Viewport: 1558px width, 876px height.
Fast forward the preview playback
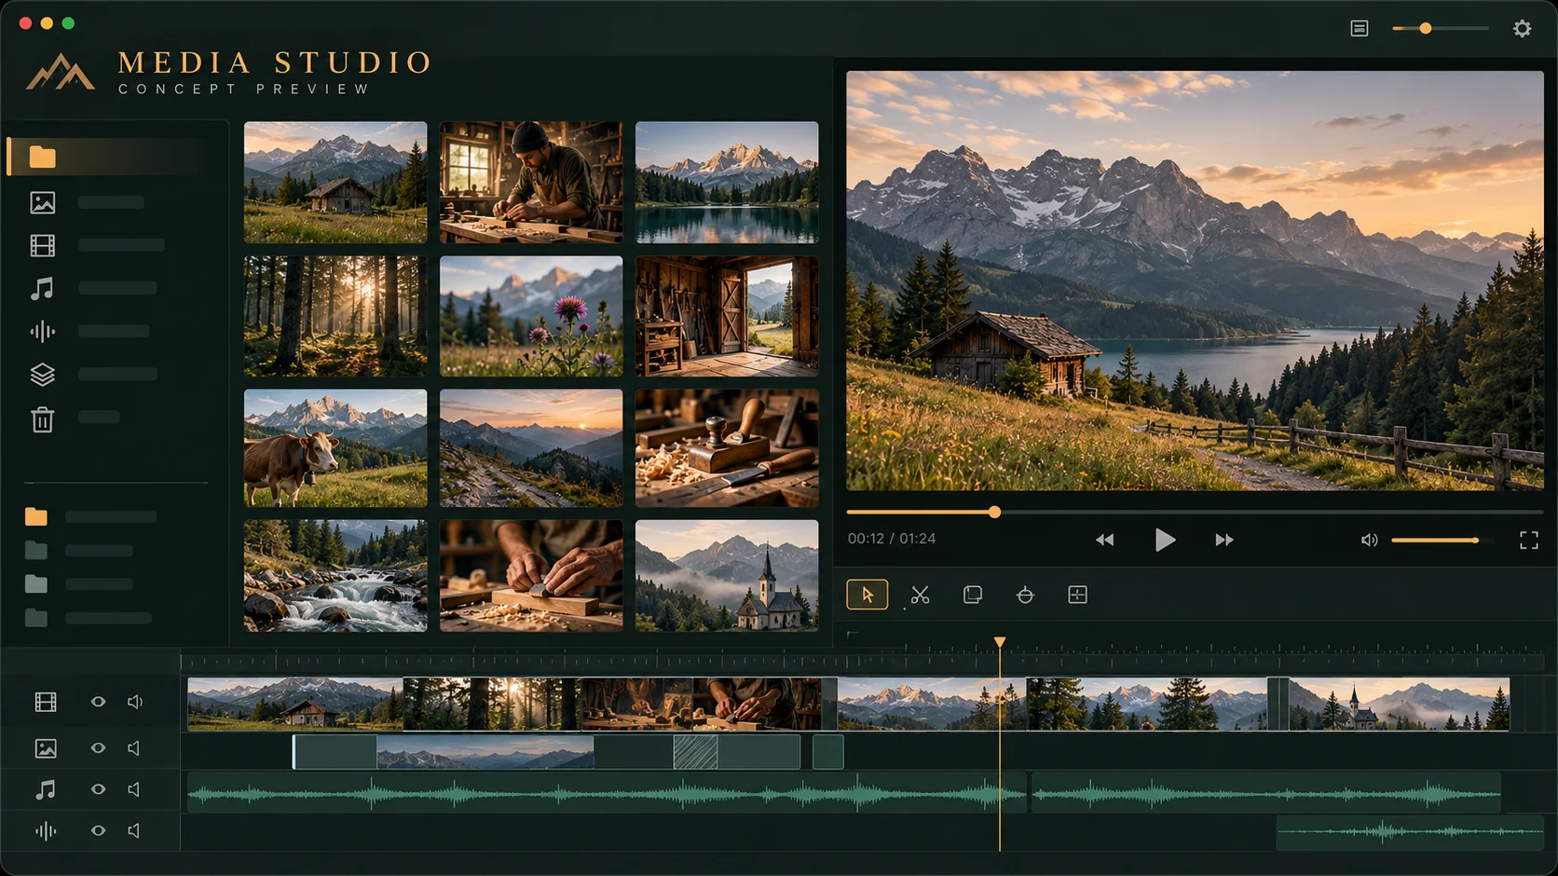tap(1224, 541)
